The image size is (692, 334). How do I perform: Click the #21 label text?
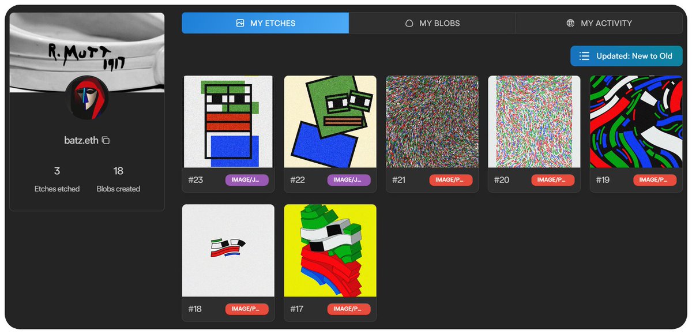click(399, 180)
